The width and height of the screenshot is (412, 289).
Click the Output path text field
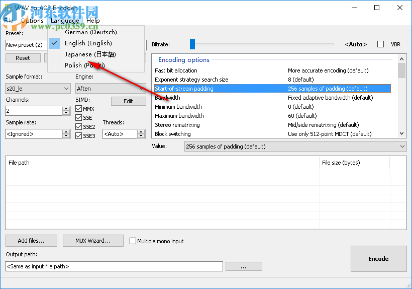point(114,266)
